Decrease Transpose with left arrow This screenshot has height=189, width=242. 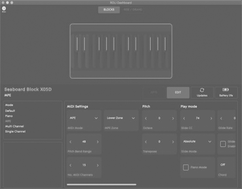point(146,142)
